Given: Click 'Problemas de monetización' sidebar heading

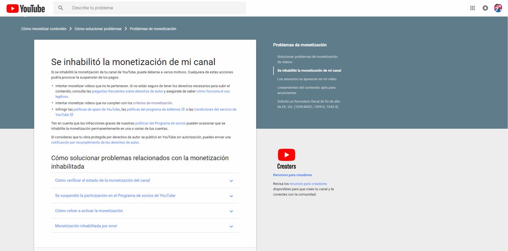Looking at the screenshot, I should tap(300, 45).
